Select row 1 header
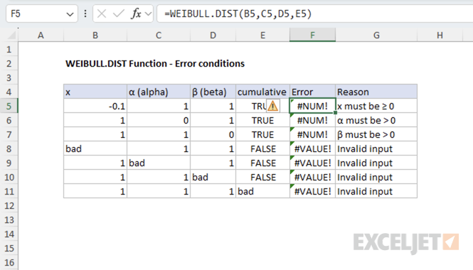 click(x=9, y=49)
